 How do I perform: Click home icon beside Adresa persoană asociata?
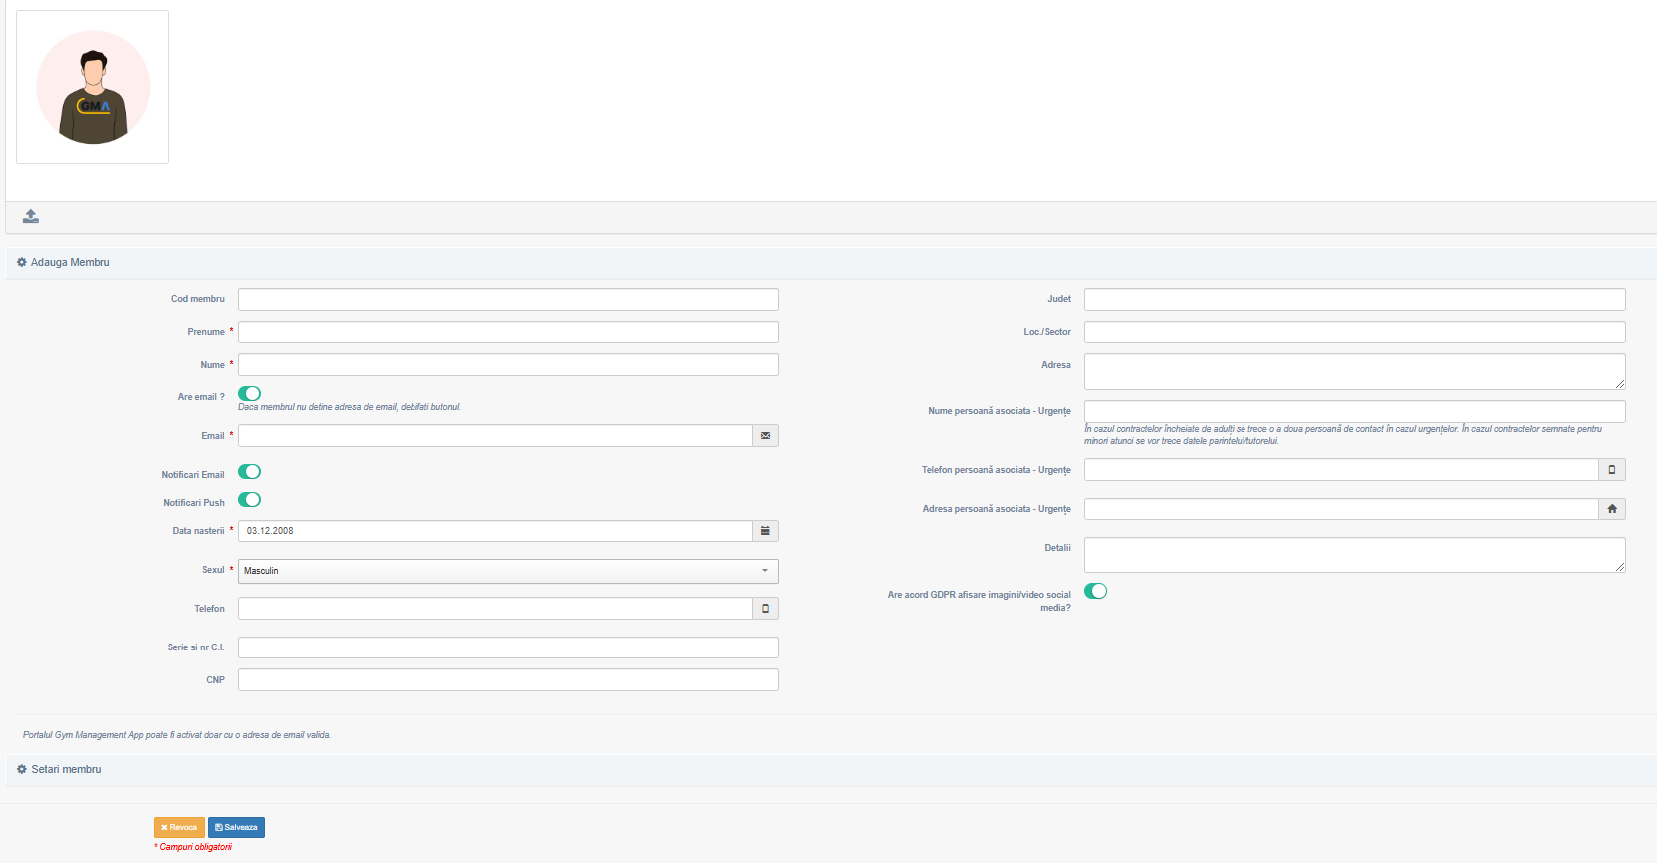[x=1612, y=509]
